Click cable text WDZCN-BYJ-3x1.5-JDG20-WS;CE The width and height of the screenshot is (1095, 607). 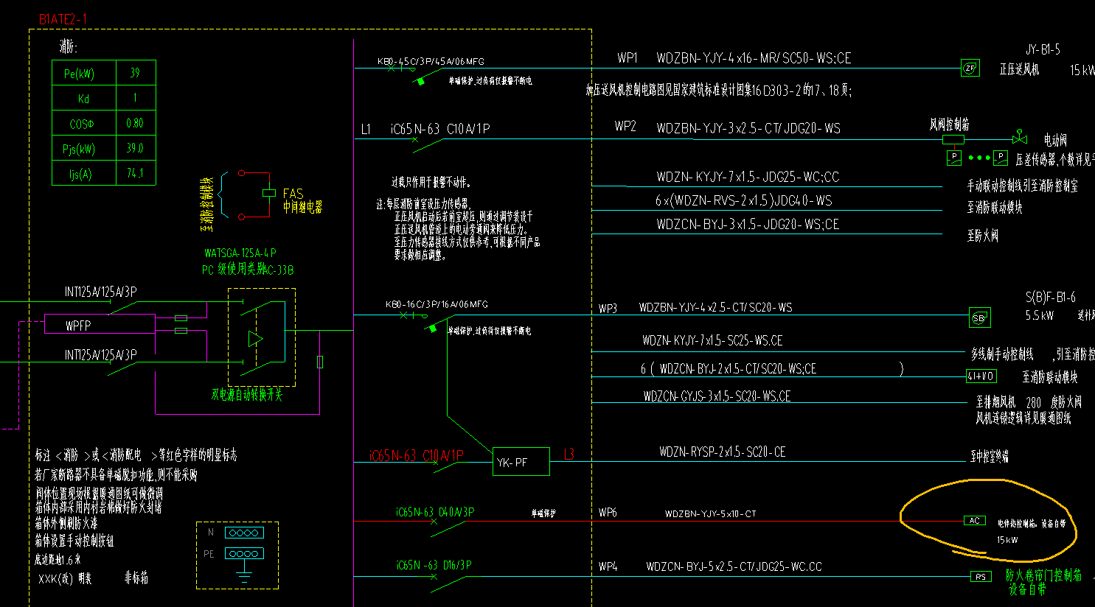(748, 225)
